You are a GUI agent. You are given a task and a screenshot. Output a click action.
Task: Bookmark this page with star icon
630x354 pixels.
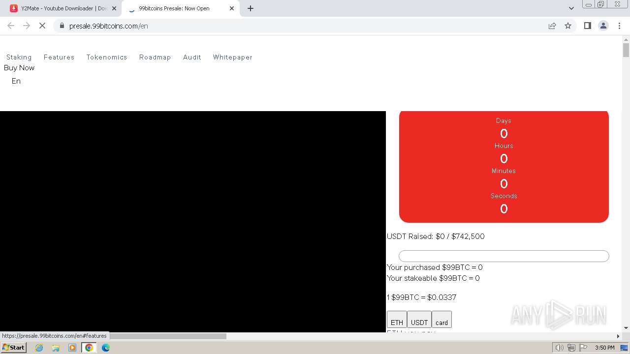[x=568, y=26]
